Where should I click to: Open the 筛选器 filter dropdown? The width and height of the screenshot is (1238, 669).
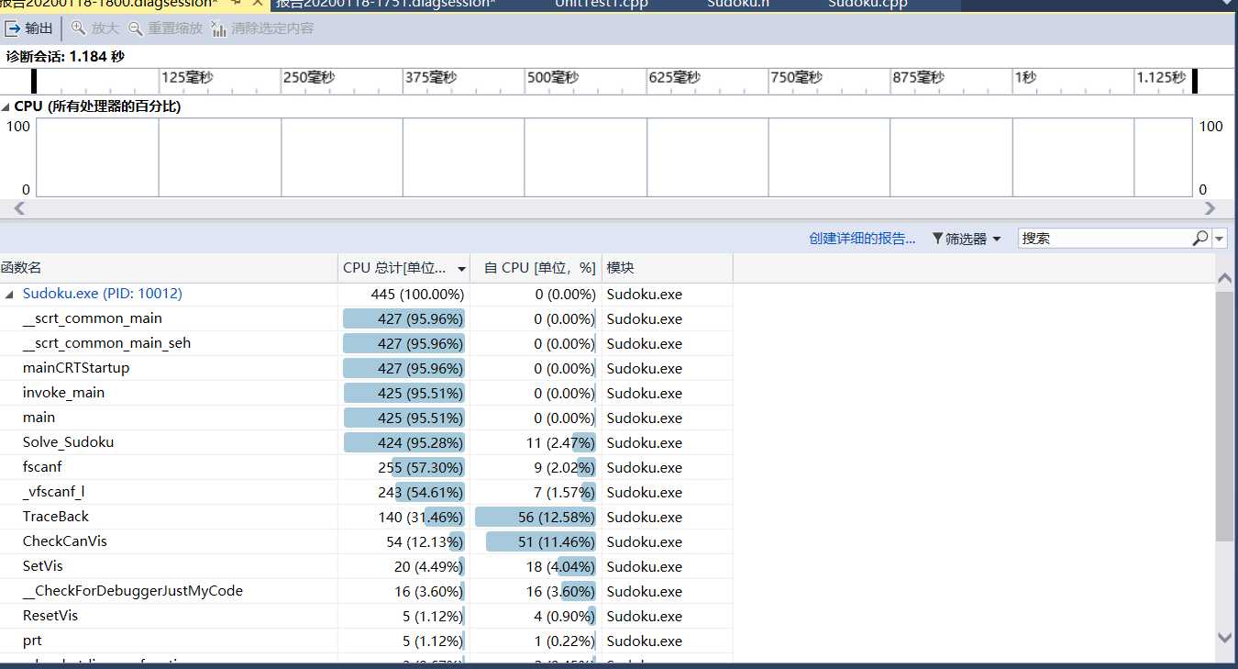[x=967, y=239]
